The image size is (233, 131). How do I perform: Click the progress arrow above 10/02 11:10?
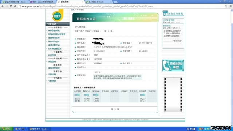(77, 95)
